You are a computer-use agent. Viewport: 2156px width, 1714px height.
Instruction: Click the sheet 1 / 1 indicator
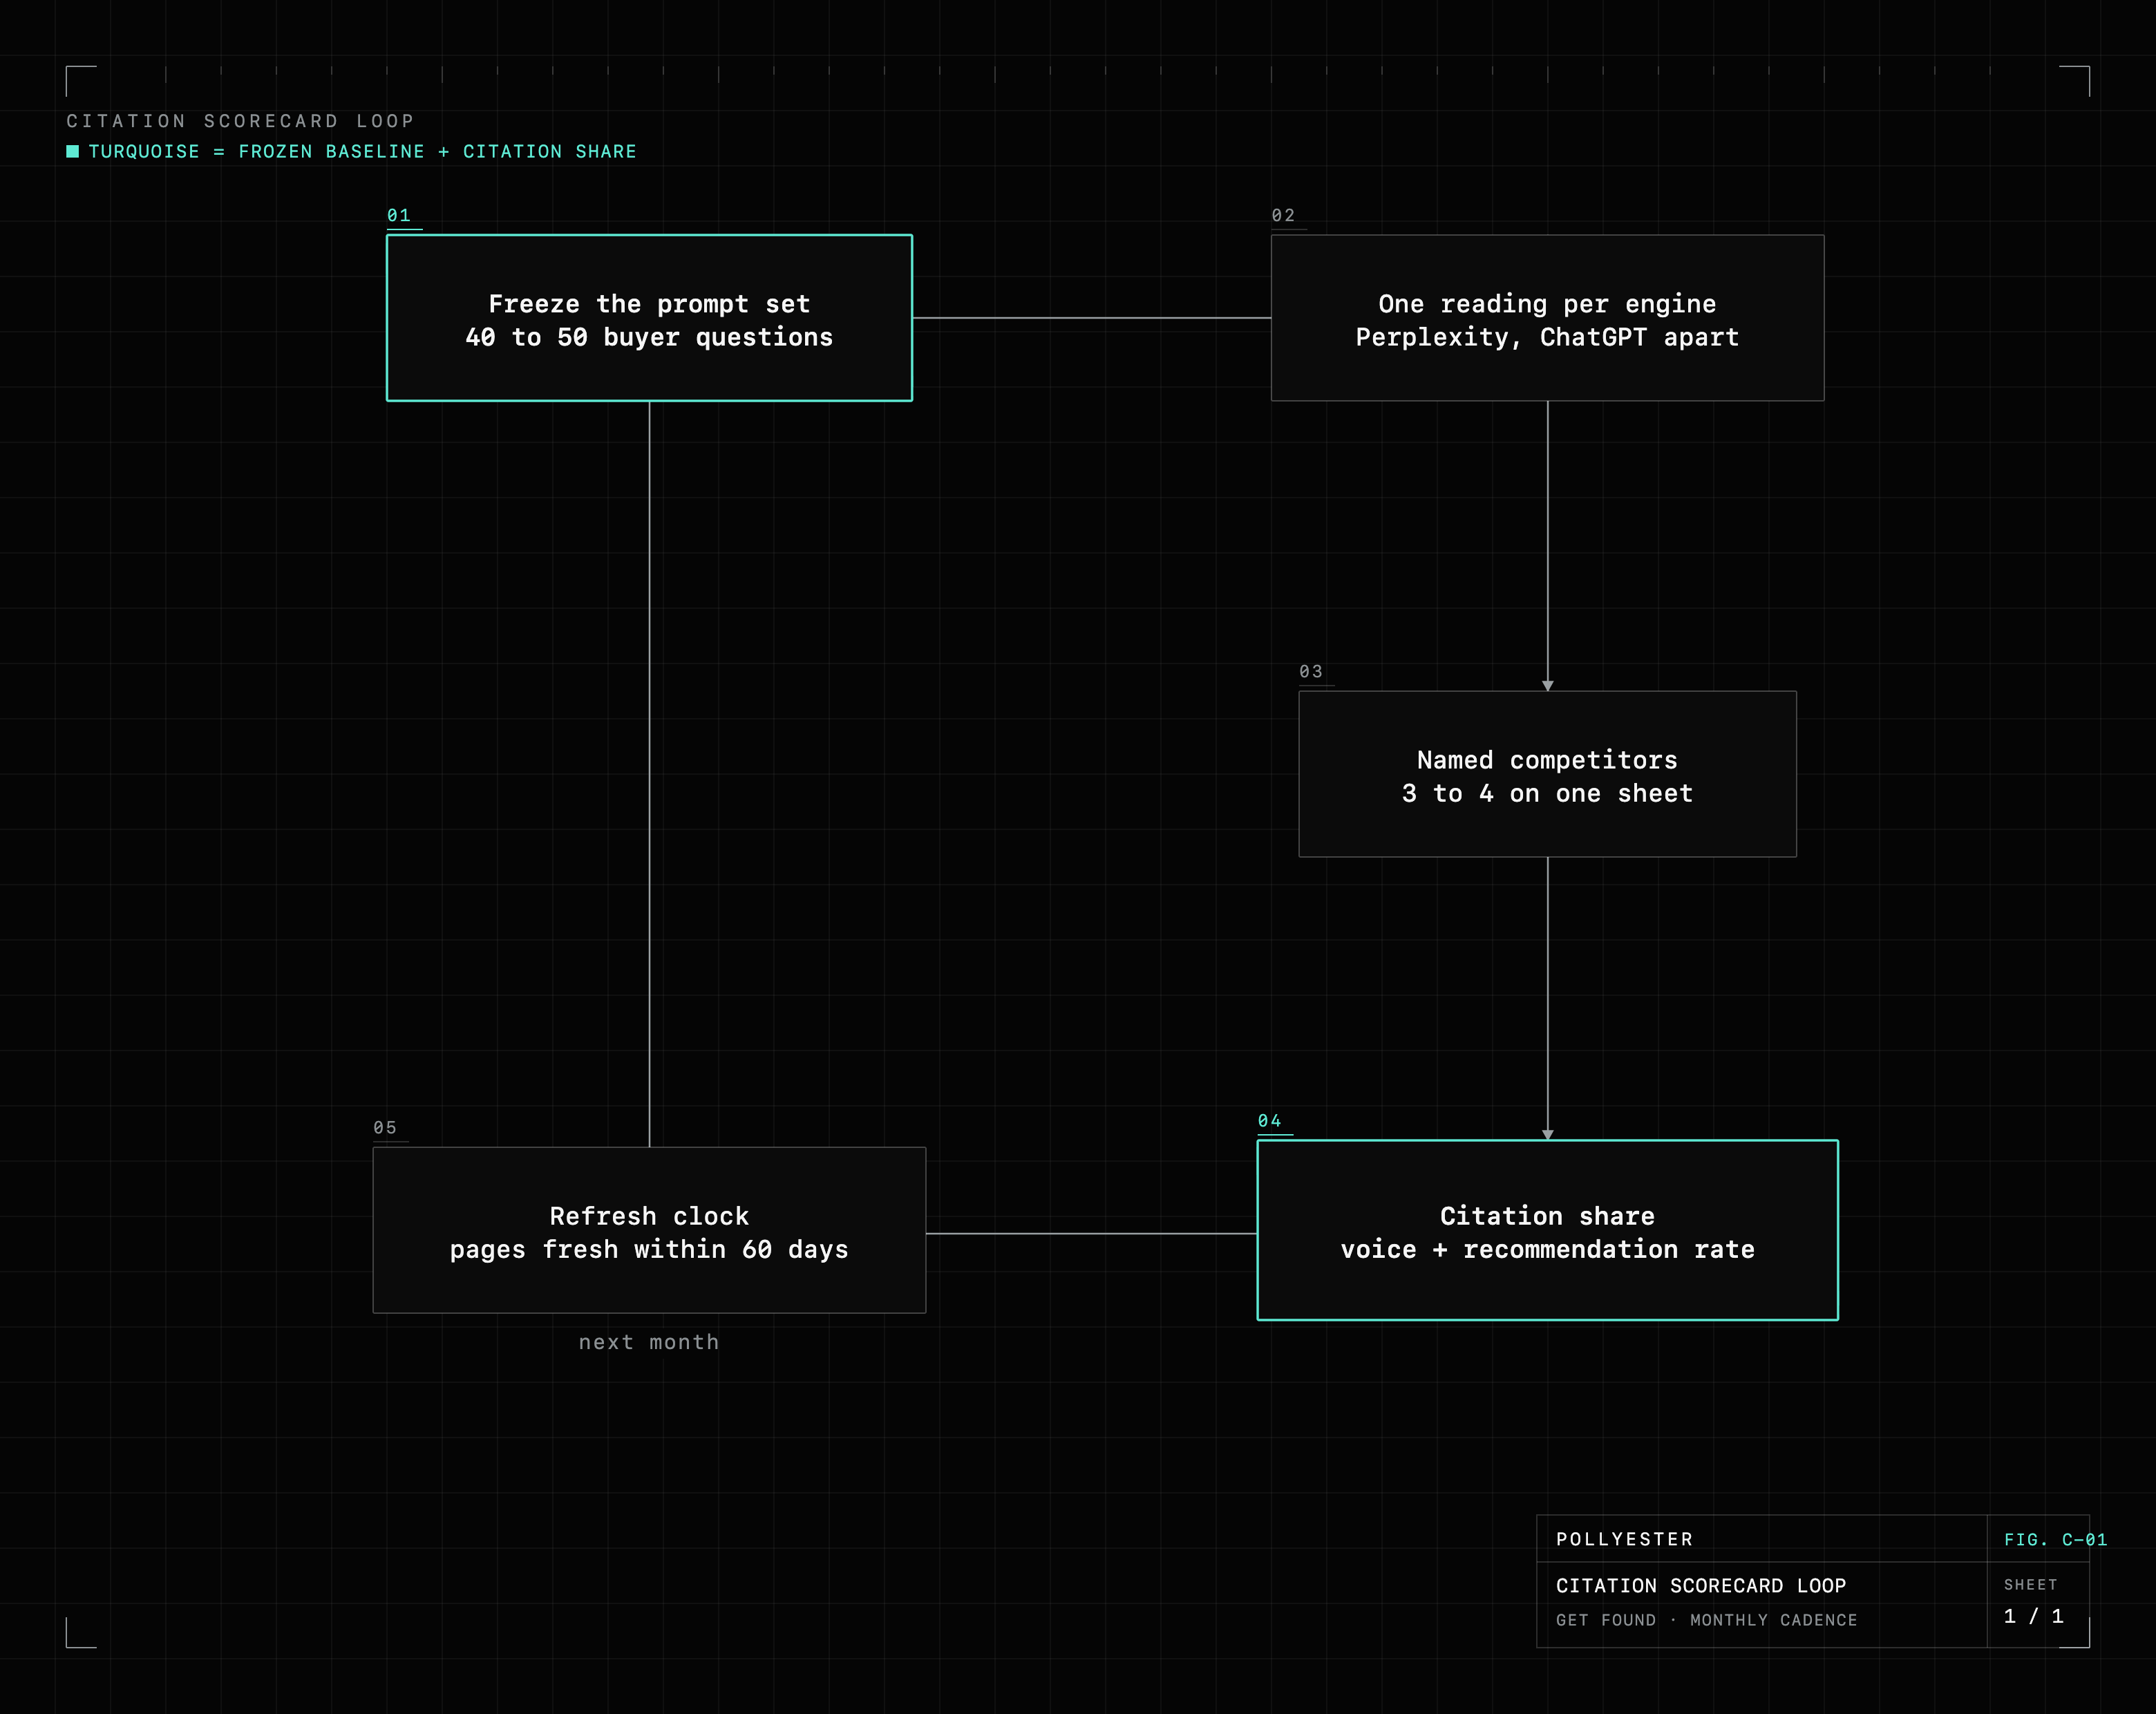pos(2033,1616)
